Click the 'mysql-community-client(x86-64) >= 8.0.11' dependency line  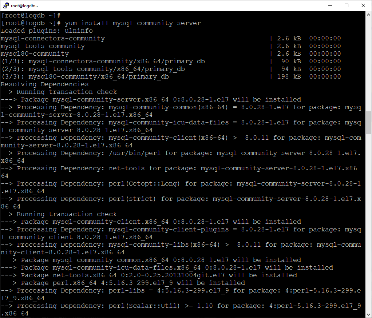[181, 142]
